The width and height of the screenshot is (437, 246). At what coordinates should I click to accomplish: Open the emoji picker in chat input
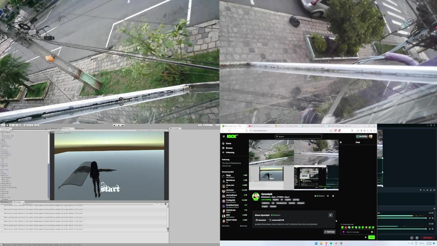[372, 232]
